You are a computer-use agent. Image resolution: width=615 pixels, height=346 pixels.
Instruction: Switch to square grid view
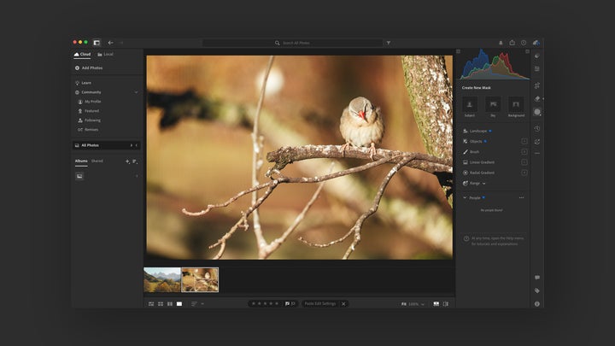point(161,303)
